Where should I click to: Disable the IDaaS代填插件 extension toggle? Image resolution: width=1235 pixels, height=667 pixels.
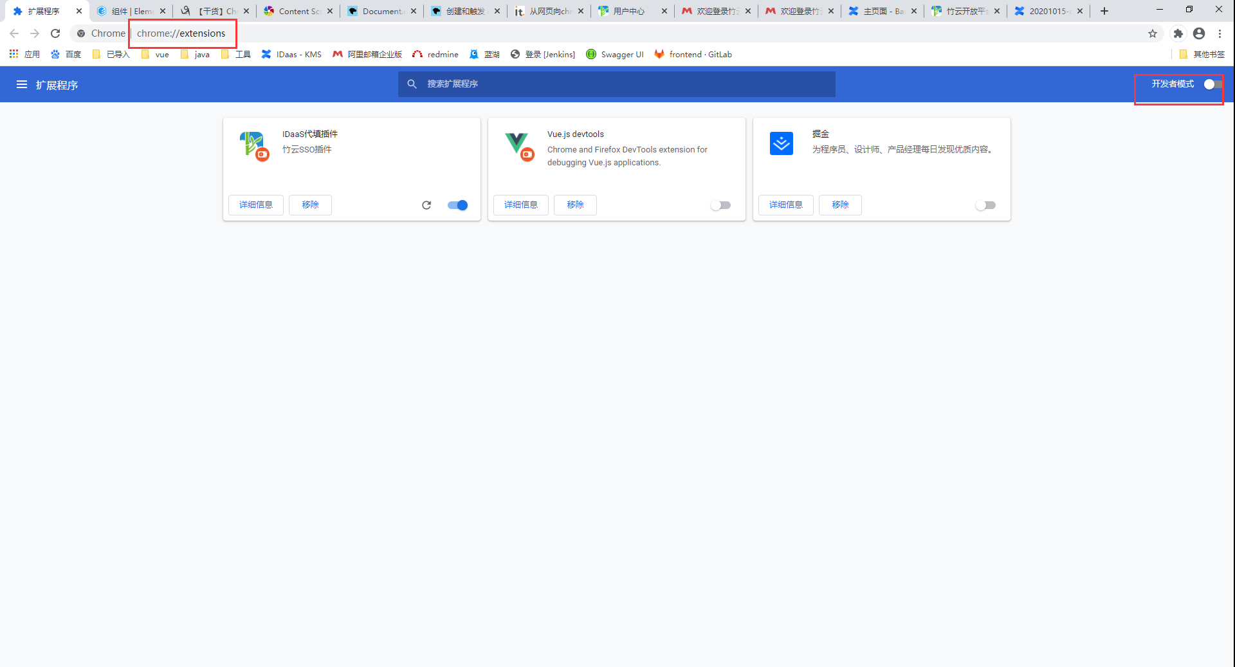point(458,205)
